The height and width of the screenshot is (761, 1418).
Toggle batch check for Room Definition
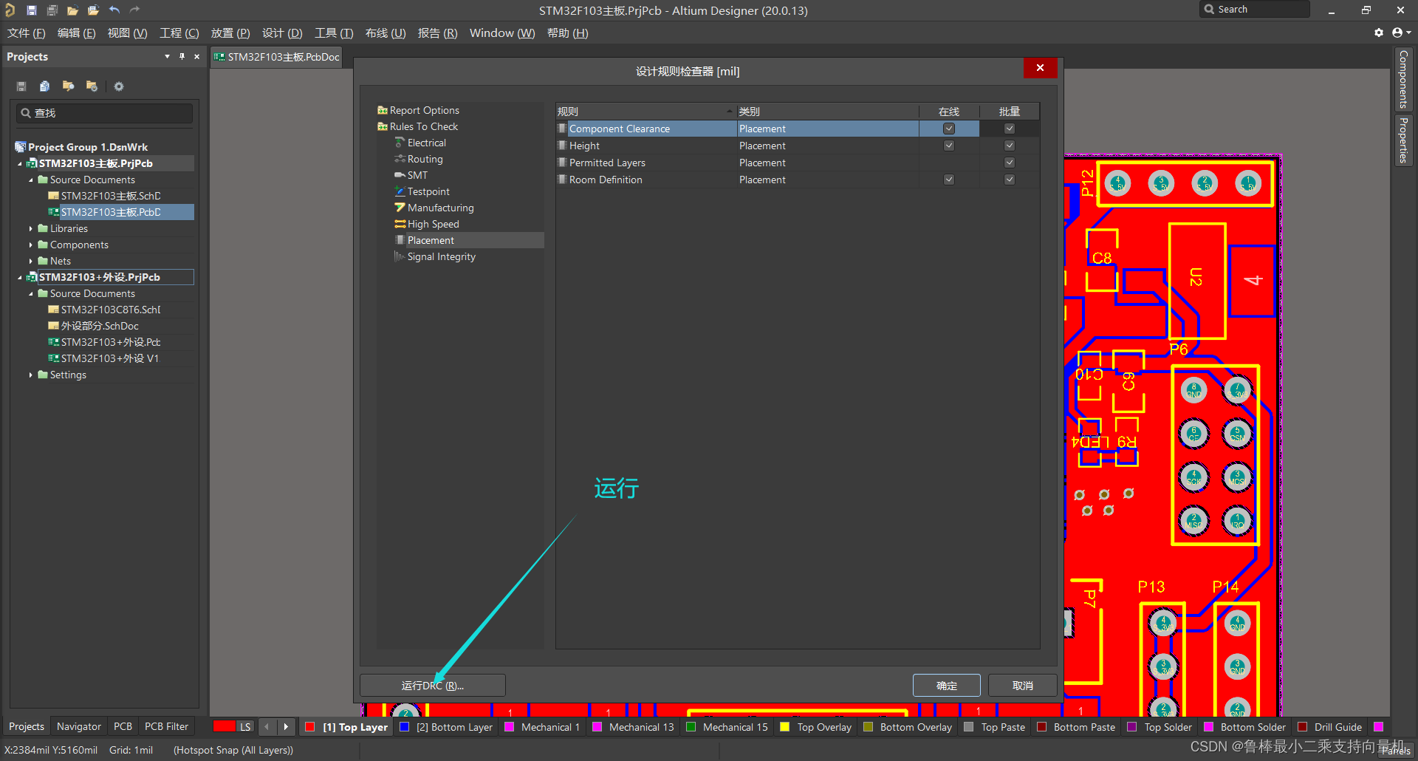(1010, 180)
